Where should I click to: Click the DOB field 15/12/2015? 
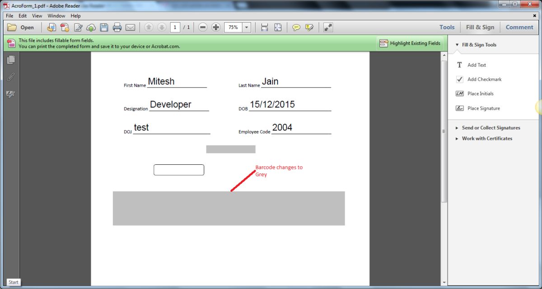(290, 105)
